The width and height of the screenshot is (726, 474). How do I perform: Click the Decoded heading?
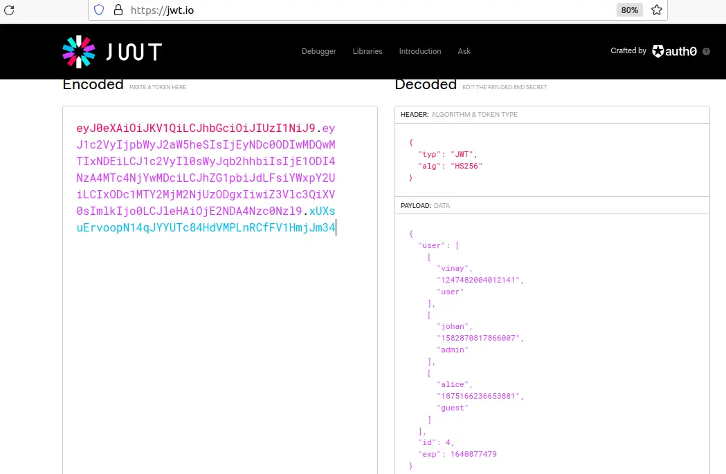(426, 84)
